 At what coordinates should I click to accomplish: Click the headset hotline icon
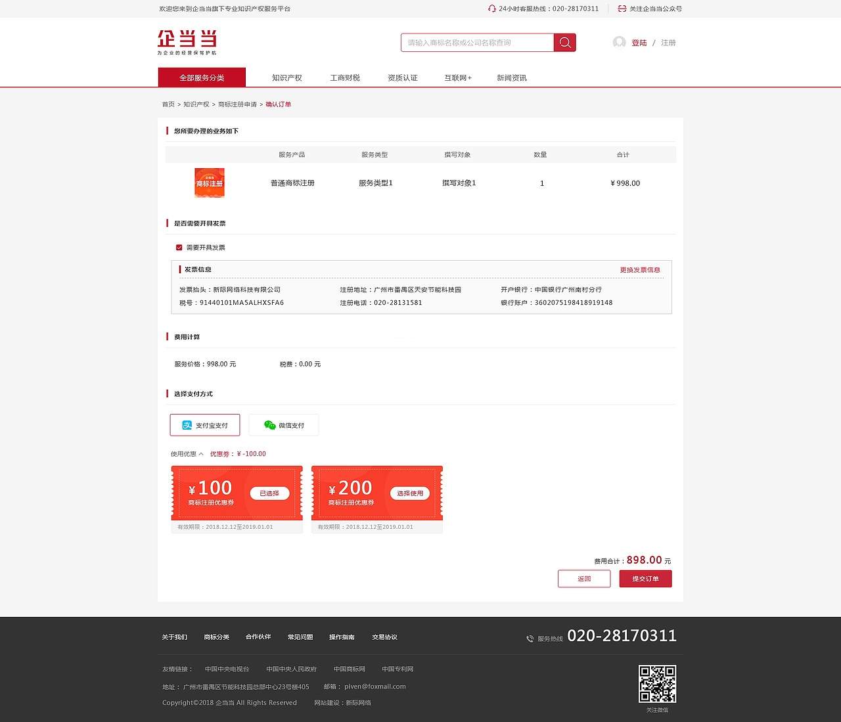click(x=492, y=9)
